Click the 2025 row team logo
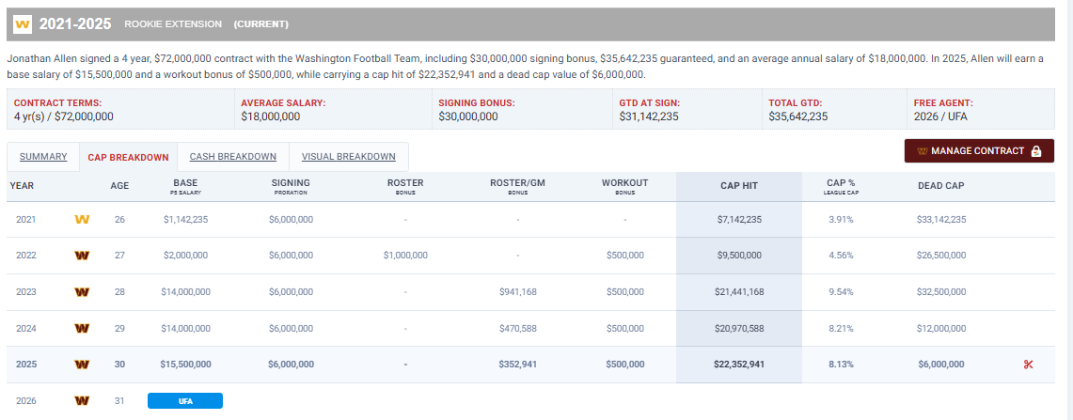The image size is (1073, 420). (x=82, y=365)
